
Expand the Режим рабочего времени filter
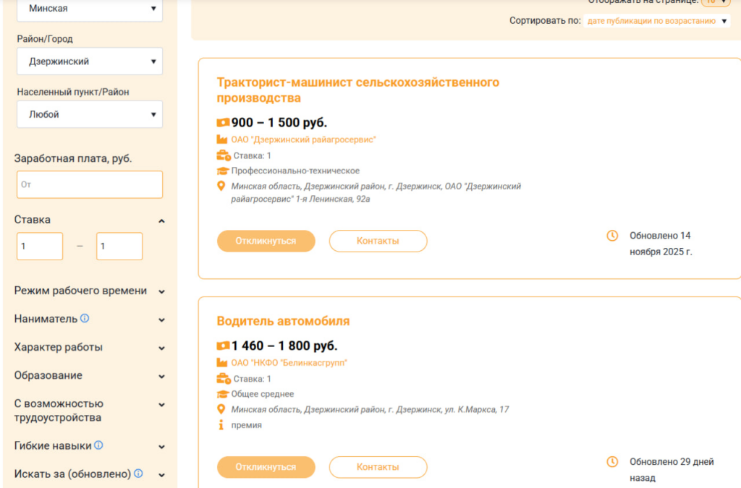[161, 291]
